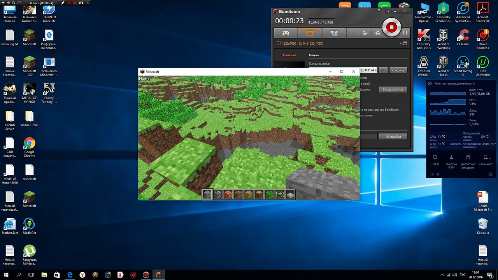
Task: Show hidden system tray icons
Action: coord(442,275)
